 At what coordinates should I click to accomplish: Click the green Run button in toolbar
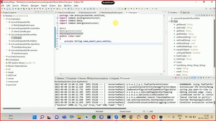[x=18, y=9]
